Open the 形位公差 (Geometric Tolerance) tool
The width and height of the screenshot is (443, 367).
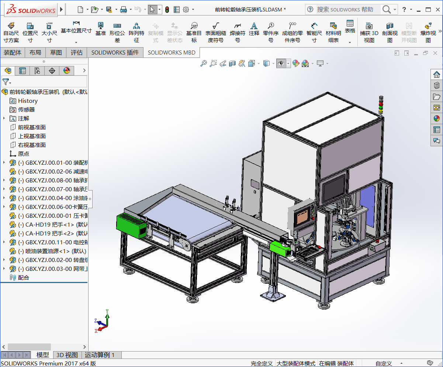pyautogui.click(x=117, y=32)
